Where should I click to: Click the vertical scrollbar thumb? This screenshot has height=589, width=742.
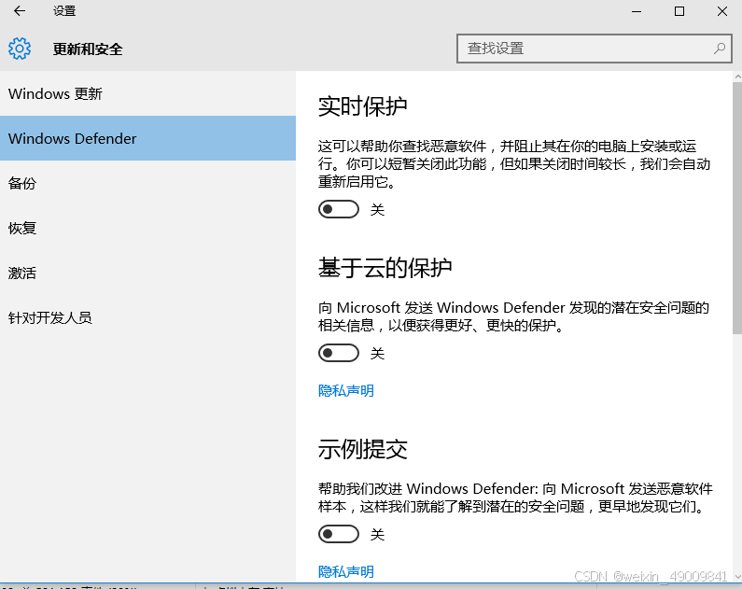coord(736,208)
